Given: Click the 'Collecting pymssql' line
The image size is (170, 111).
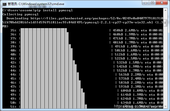Looking at the screenshot, I should (x=21, y=14).
